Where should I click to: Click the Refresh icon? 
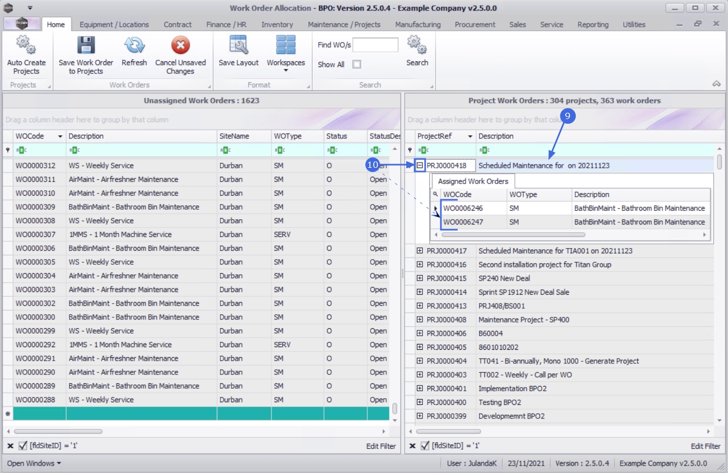(134, 46)
